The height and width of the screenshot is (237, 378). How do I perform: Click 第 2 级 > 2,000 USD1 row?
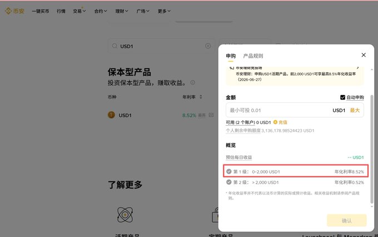click(x=295, y=182)
